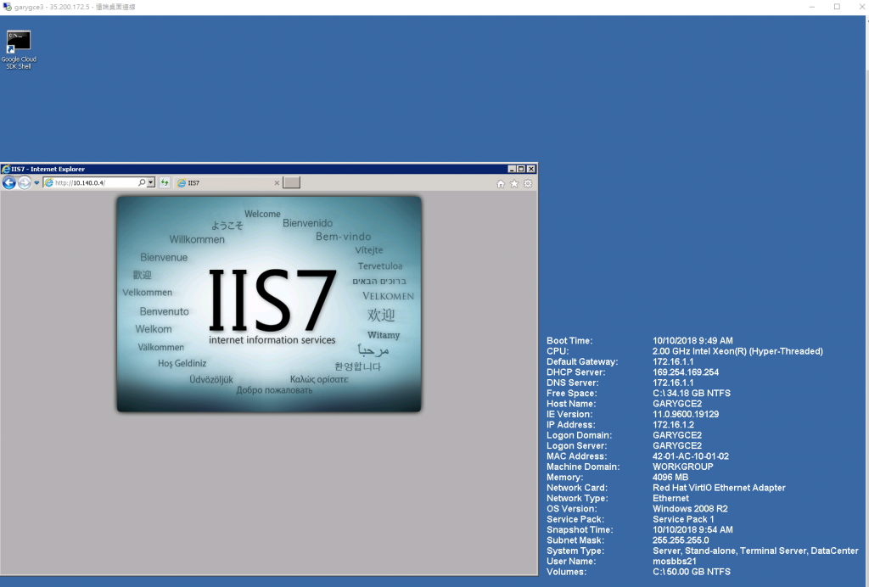Open the Google Cloud SDK Shell shortcut

pyautogui.click(x=19, y=50)
